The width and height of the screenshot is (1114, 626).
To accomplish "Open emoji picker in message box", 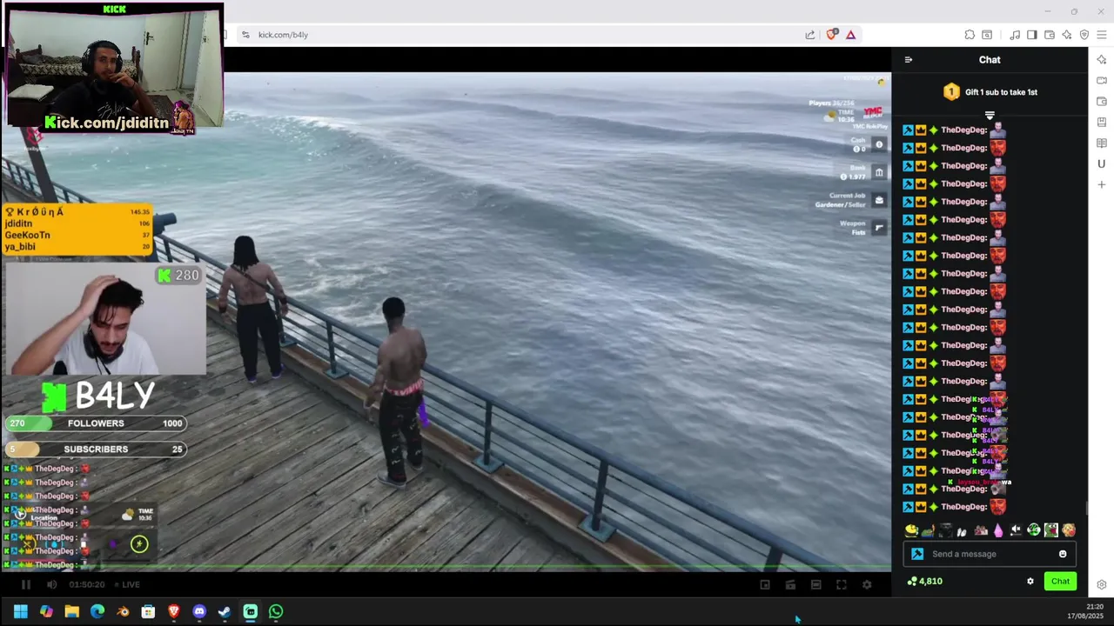I will (1063, 554).
